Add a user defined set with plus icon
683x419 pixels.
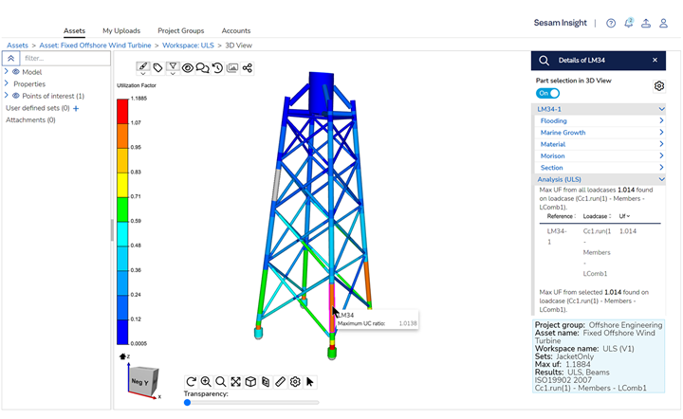tap(76, 108)
